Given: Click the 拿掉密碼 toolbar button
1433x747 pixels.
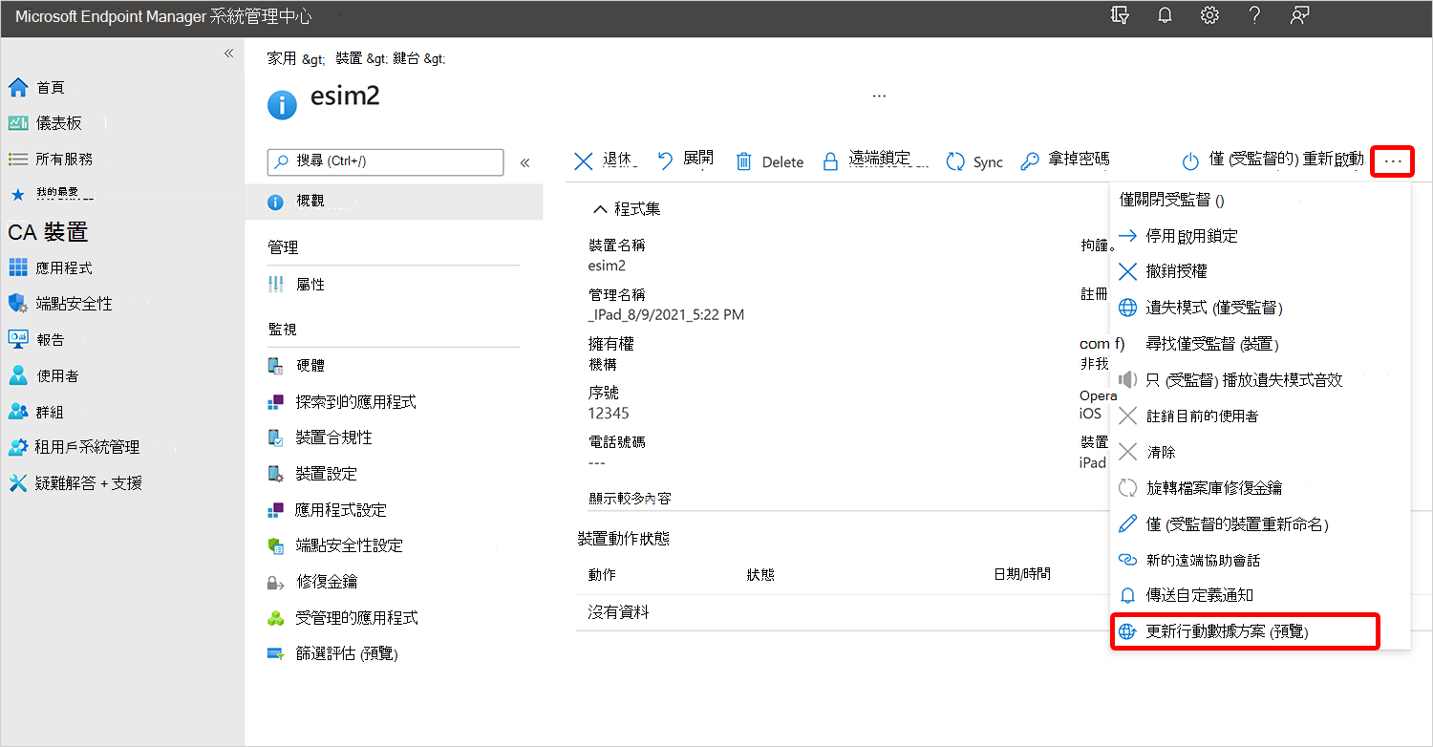Looking at the screenshot, I should coord(1065,161).
